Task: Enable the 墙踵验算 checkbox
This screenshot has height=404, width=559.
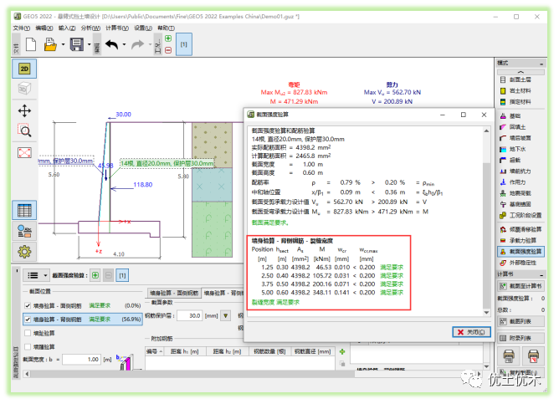Action: (28, 346)
